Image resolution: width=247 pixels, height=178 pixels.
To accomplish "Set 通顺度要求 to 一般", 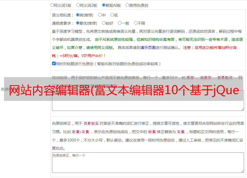I will [x=120, y=23].
